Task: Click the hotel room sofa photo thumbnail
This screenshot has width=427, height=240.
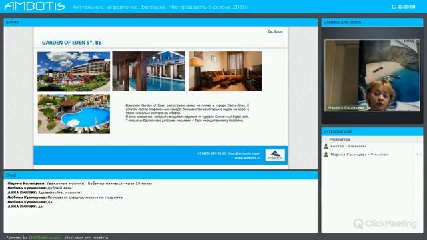Action: point(226,71)
